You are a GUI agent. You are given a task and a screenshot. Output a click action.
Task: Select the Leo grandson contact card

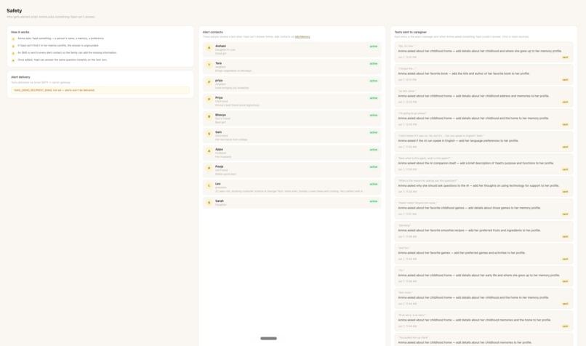point(292,187)
